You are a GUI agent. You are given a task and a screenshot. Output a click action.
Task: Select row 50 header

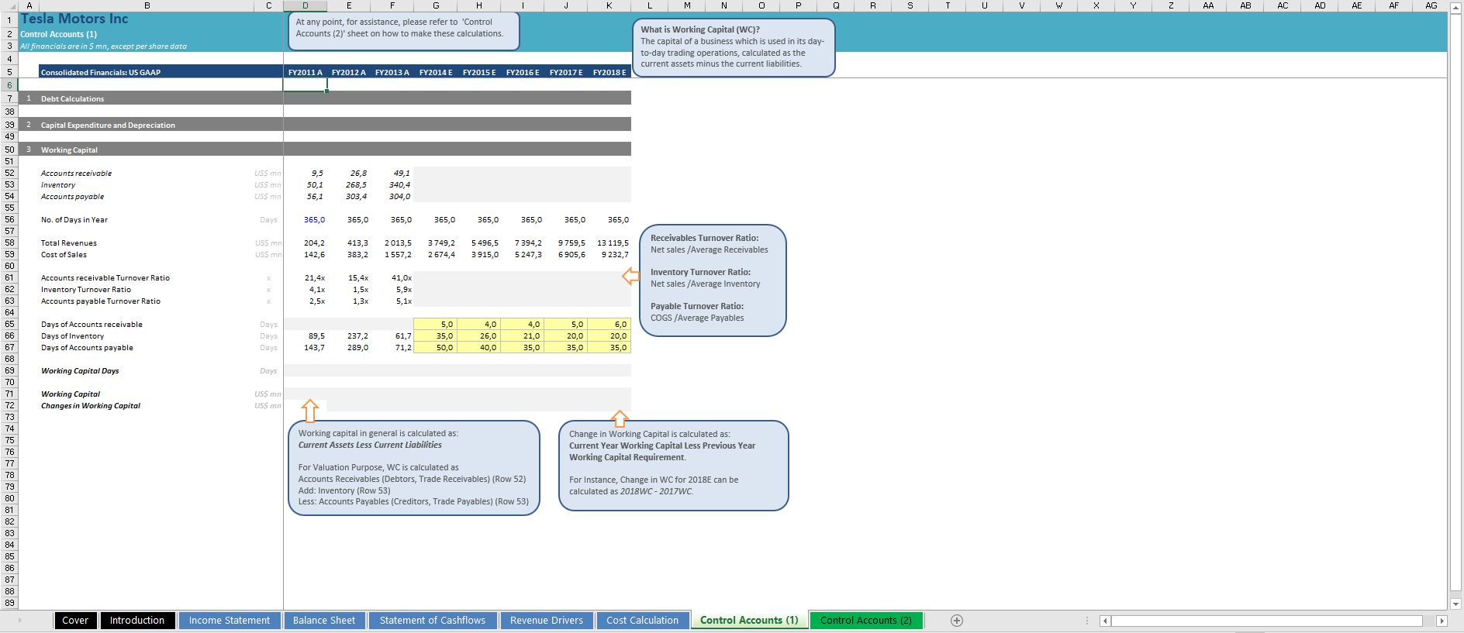tap(9, 150)
